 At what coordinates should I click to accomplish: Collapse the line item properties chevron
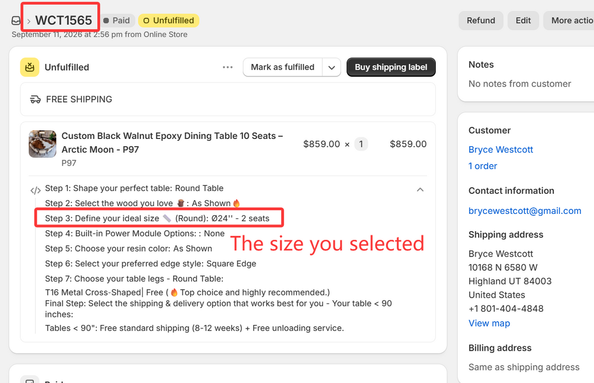point(420,190)
